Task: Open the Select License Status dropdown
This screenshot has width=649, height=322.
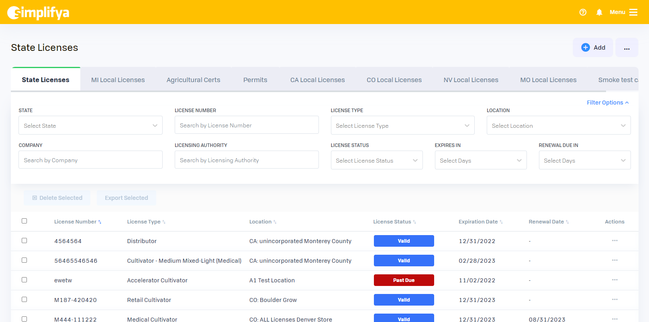Action: pyautogui.click(x=376, y=161)
